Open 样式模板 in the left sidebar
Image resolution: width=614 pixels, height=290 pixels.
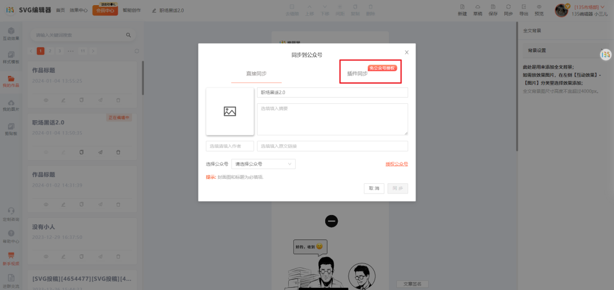[11, 57]
